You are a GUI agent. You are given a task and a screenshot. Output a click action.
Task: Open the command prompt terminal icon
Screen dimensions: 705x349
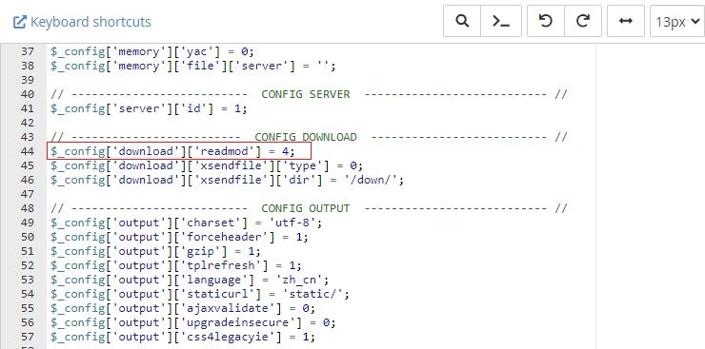tap(501, 21)
